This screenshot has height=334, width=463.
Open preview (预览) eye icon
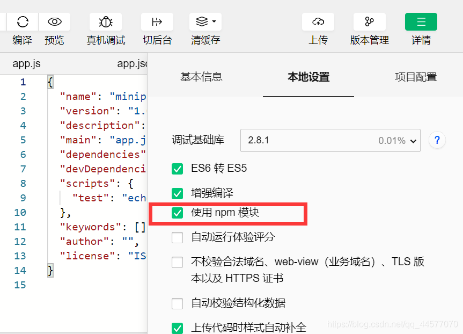55,21
